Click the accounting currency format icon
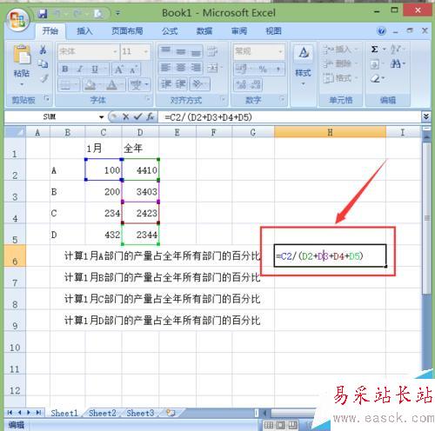The width and height of the screenshot is (435, 431). pyautogui.click(x=242, y=70)
